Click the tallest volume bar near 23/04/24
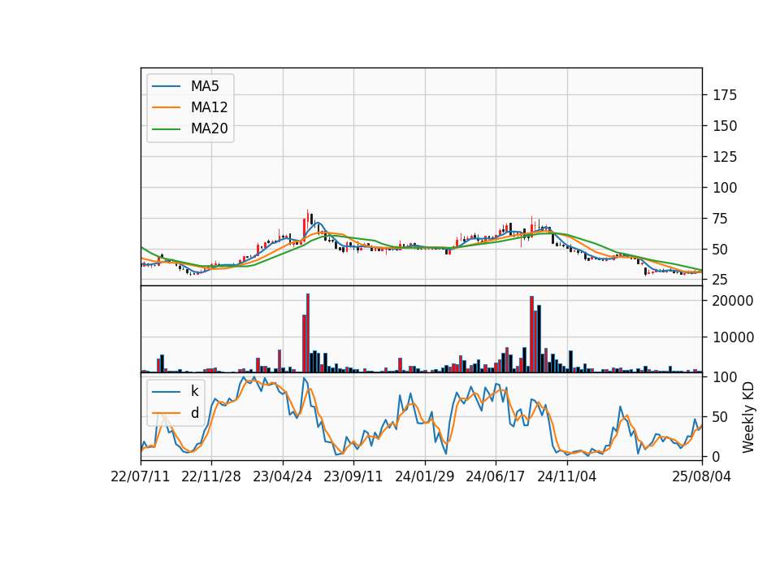780x561 pixels. click(x=308, y=333)
